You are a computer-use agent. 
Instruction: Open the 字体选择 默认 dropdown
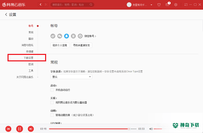click(71, 77)
